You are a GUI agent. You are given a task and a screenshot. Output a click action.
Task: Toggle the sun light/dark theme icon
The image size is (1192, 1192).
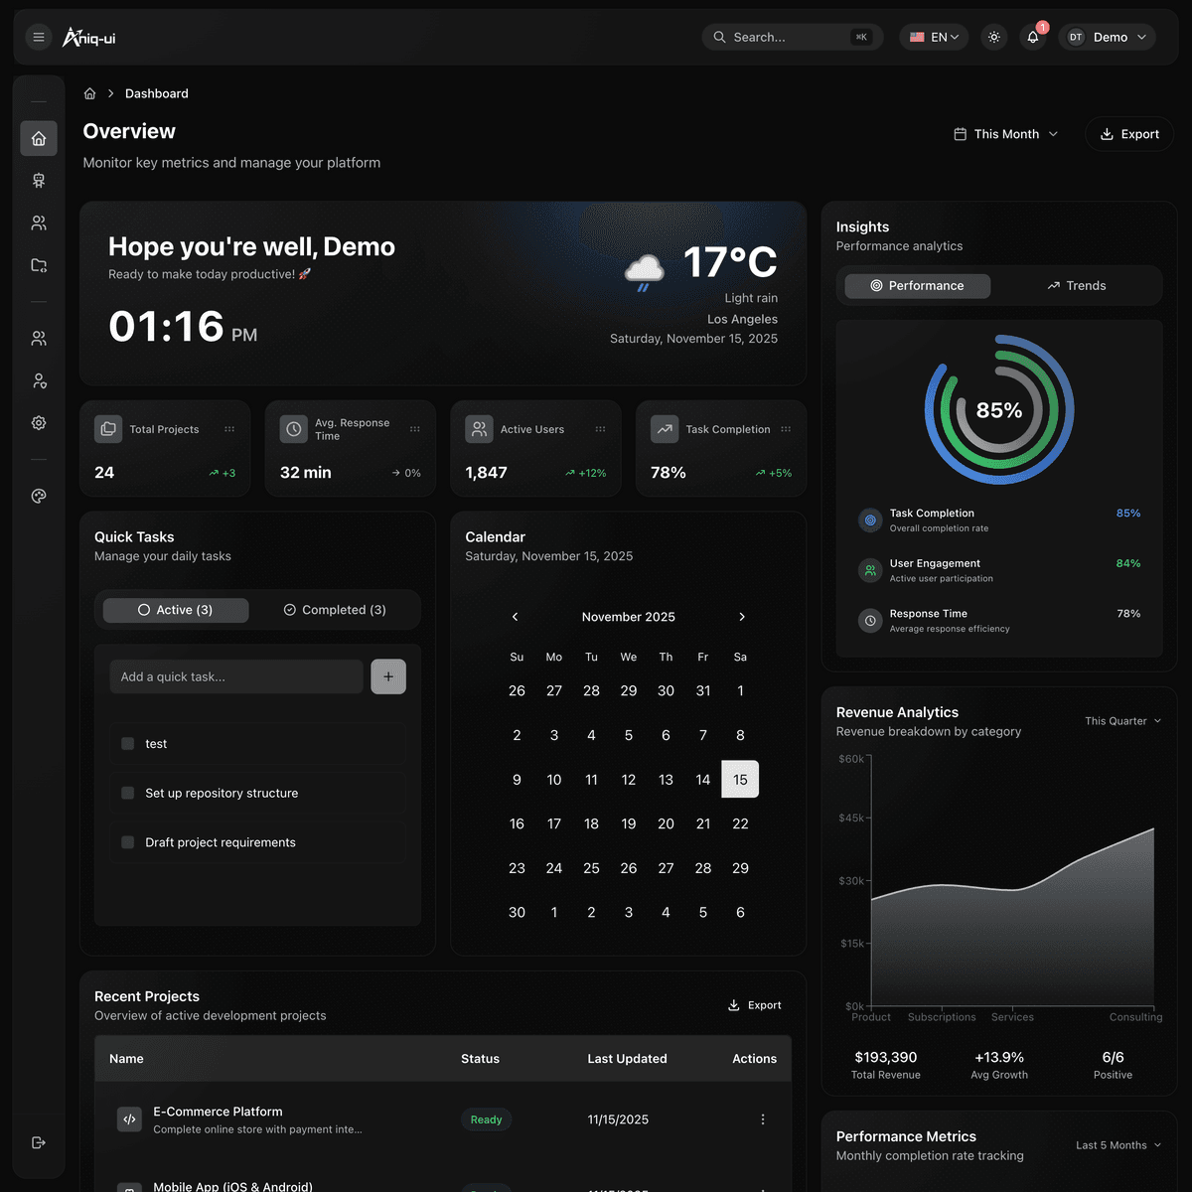click(x=993, y=38)
